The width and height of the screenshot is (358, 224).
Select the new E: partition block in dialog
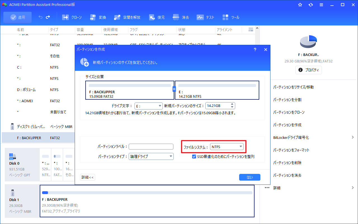coord(217,90)
